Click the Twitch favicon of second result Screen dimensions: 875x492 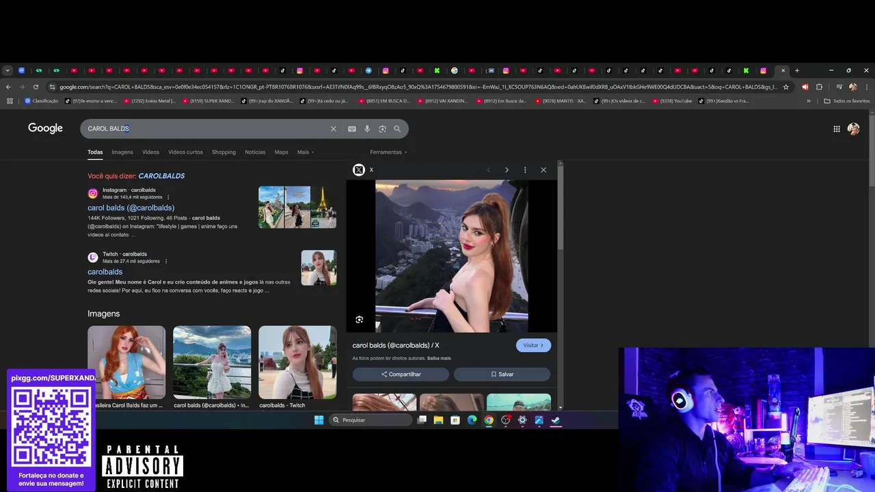[x=93, y=258]
